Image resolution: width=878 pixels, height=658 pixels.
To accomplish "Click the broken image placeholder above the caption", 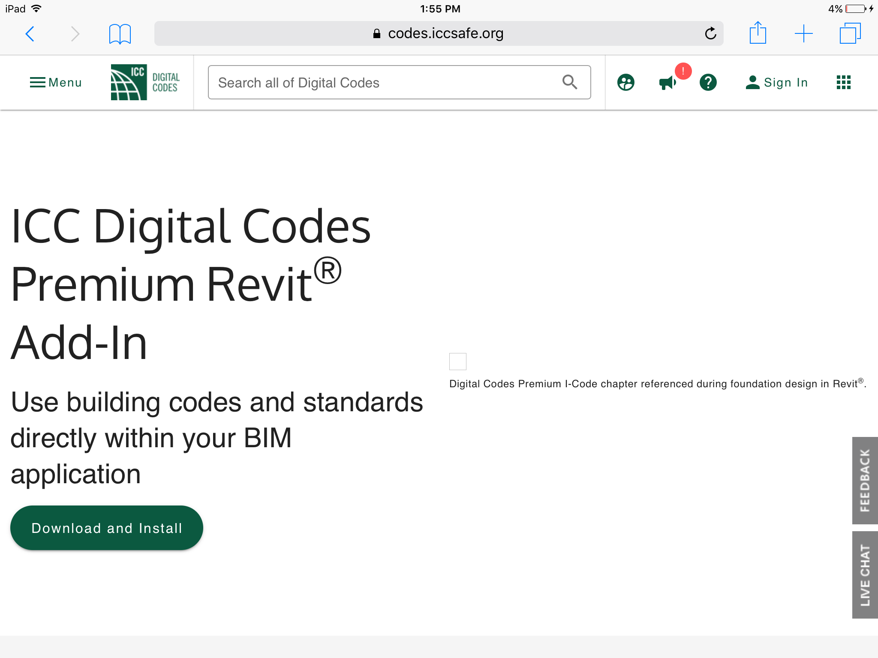I will coord(458,362).
